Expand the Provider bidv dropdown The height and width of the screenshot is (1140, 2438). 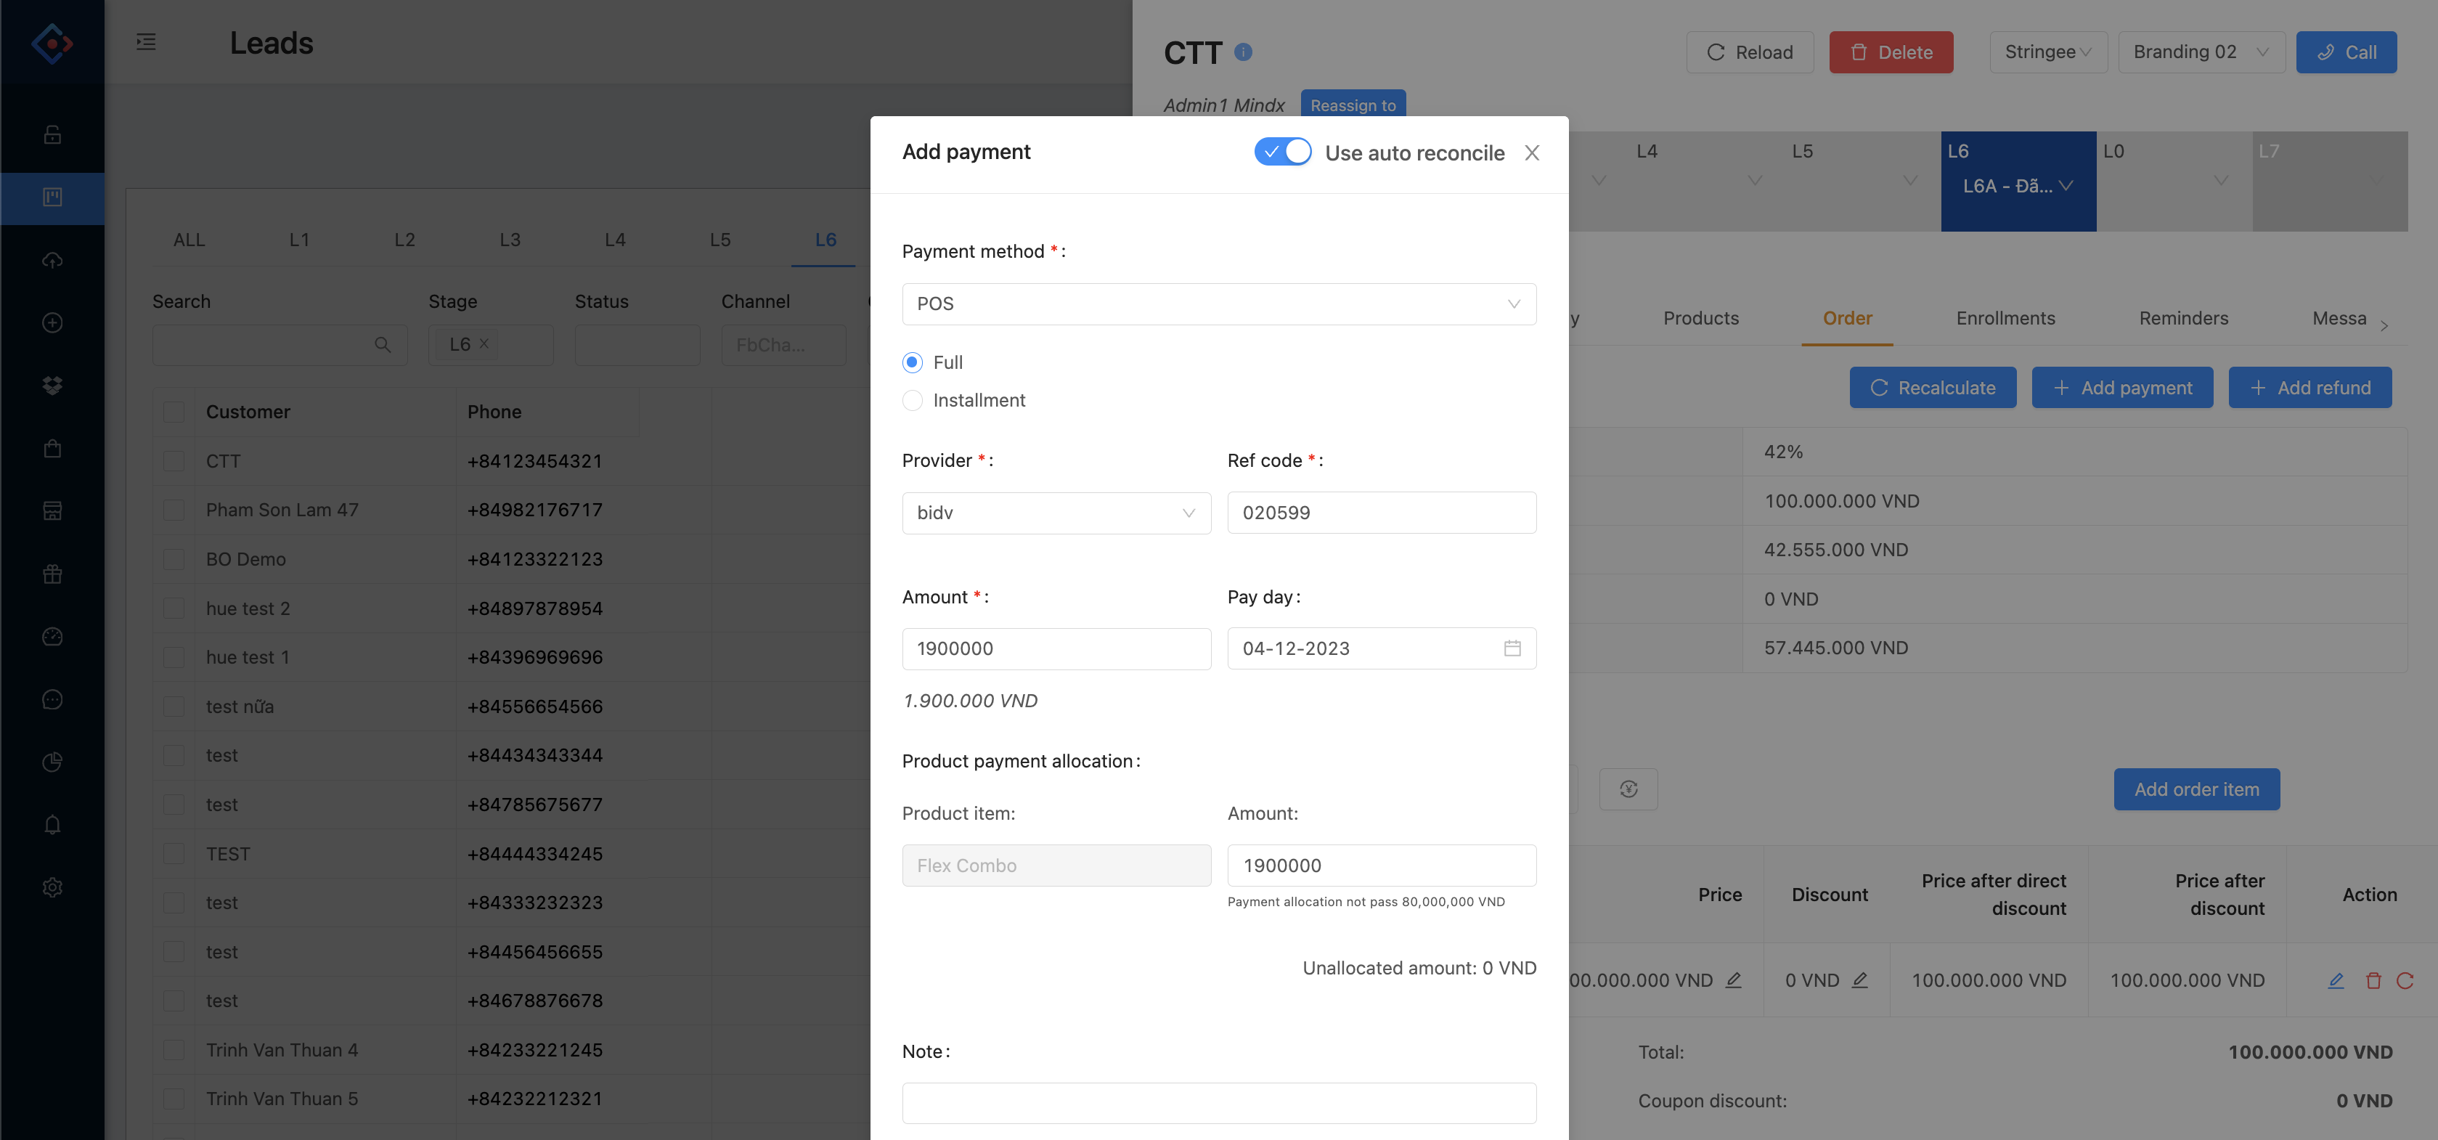[1055, 513]
